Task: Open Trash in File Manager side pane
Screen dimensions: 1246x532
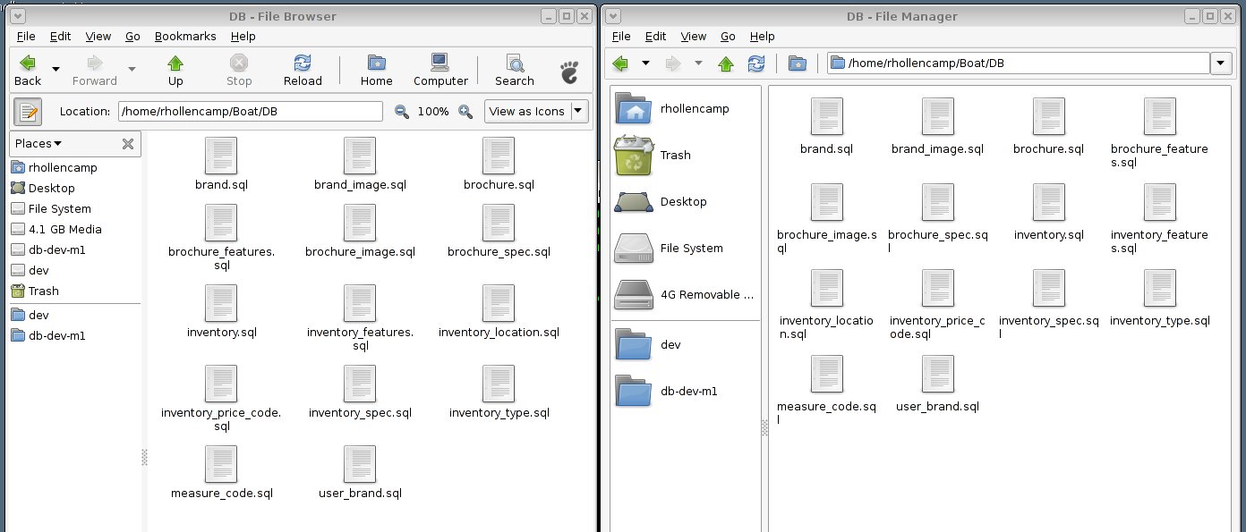Action: click(x=675, y=156)
